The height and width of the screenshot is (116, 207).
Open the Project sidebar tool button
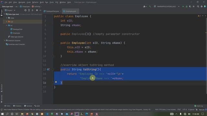(2, 13)
